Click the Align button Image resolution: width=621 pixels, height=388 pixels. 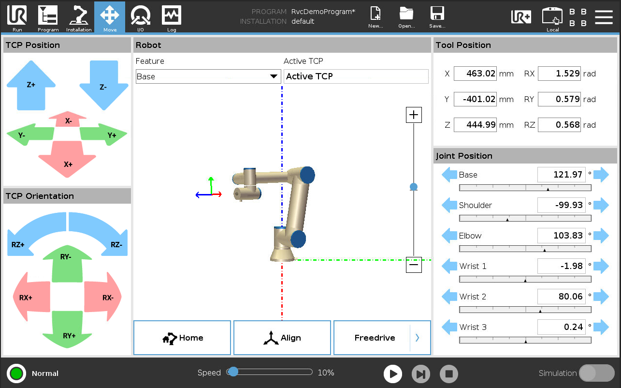click(282, 338)
